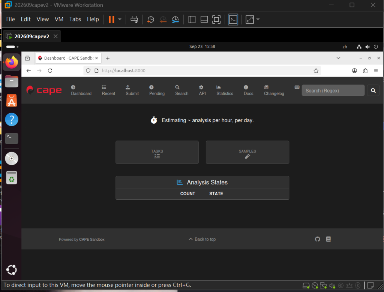Pause the virtual machine
This screenshot has height=292, width=384.
click(111, 19)
